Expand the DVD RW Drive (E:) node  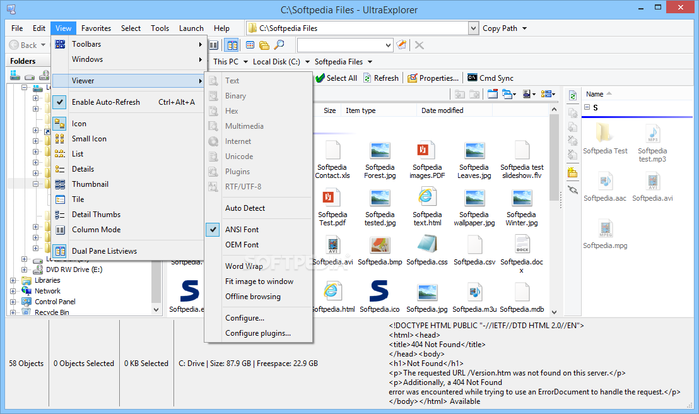tap(24, 270)
